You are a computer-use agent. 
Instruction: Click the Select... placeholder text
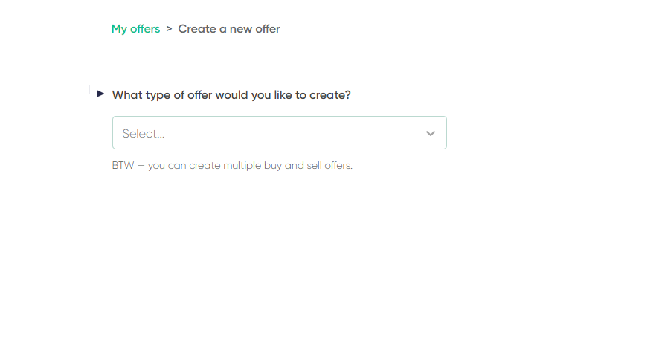[x=144, y=134]
